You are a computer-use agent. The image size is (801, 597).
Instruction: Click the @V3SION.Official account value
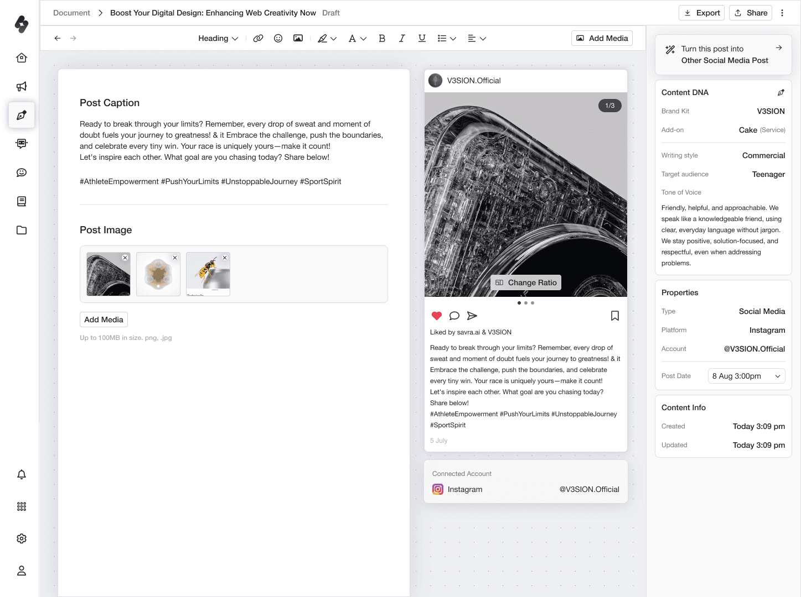[x=755, y=349]
